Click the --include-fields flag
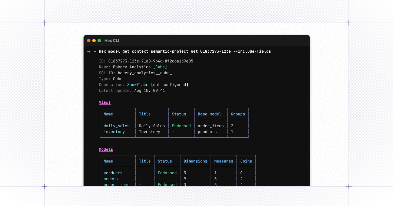Viewport: 393px width, 206px height. [252, 51]
